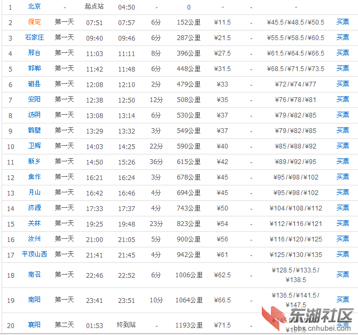Open the 月山 station link
This screenshot has height=335, width=358.
point(34,192)
